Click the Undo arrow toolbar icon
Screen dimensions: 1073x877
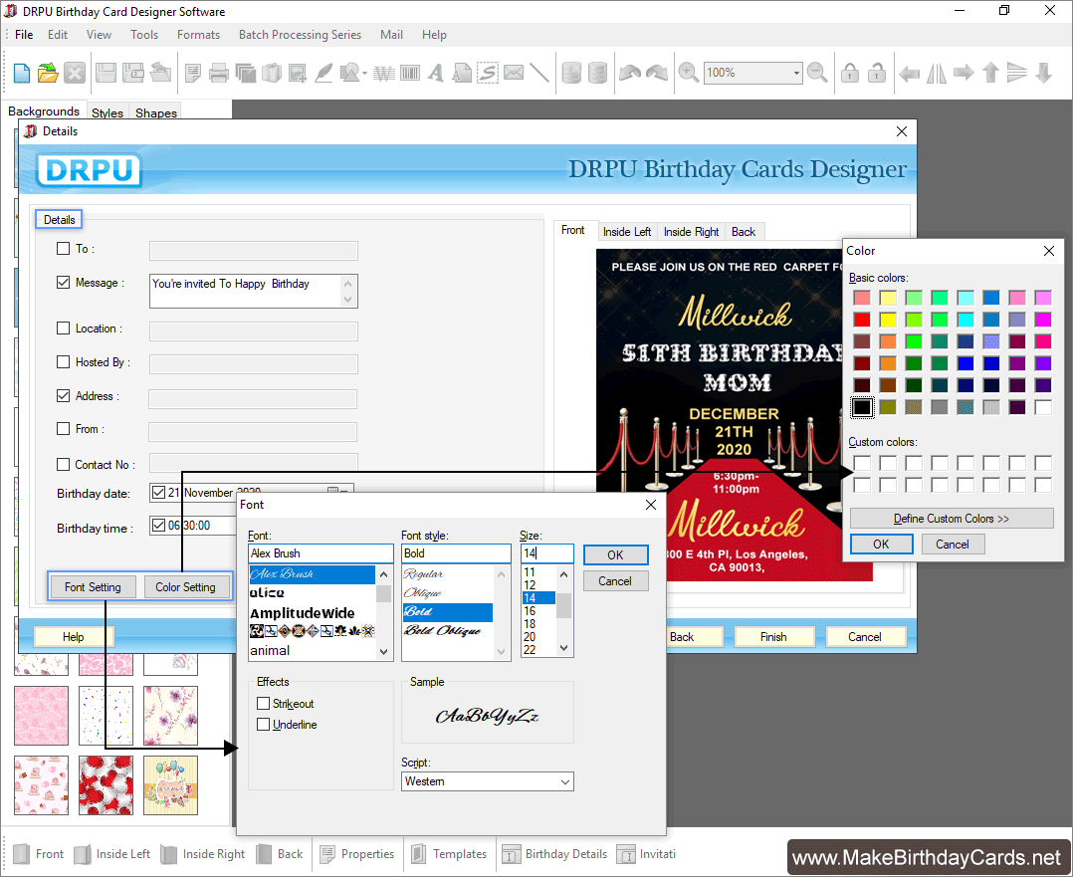(x=630, y=73)
